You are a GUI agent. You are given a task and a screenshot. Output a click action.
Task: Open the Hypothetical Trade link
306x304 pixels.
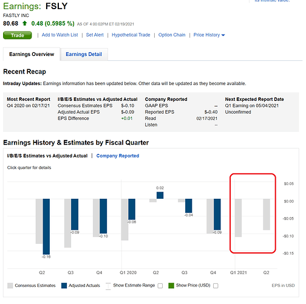pyautogui.click(x=131, y=35)
